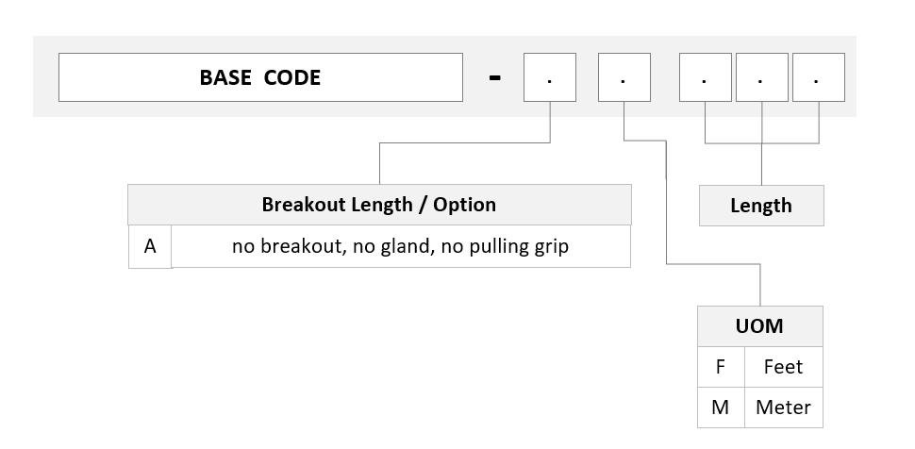Click the Length label box

[761, 206]
